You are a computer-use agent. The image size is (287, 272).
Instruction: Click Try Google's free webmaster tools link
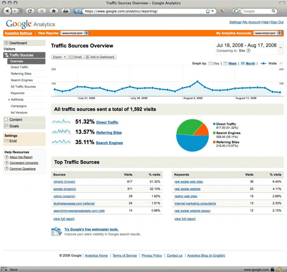point(91,229)
